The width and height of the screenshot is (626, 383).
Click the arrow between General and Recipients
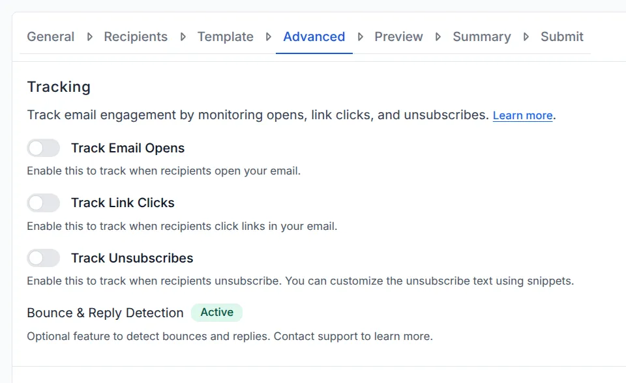coord(89,37)
